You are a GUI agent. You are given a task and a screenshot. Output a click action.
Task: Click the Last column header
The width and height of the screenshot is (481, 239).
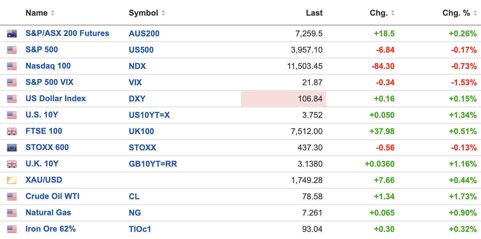point(314,13)
